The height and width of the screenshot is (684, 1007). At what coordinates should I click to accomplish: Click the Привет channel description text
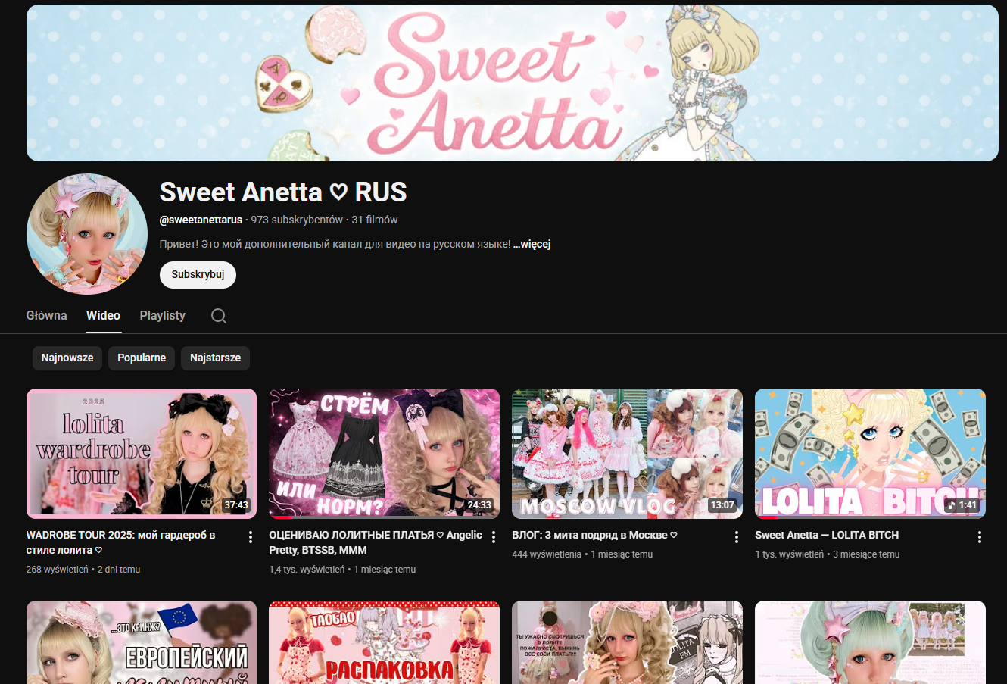pos(335,244)
